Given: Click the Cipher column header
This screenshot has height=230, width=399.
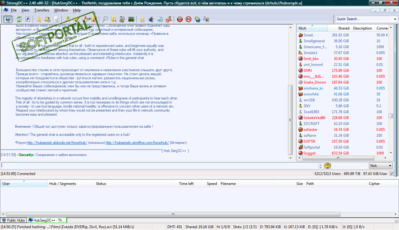Looking at the screenshot, I should [x=382, y=183].
